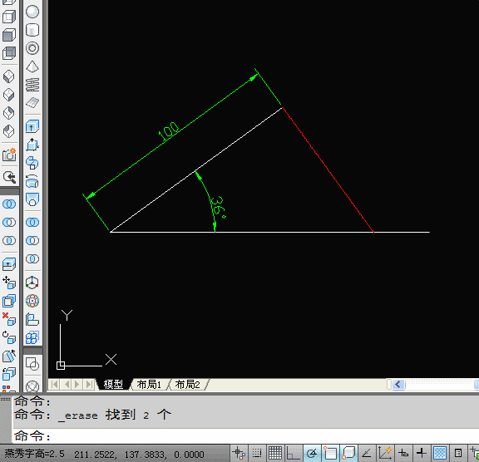Toggle Infer Constraints in status bar

click(239, 453)
